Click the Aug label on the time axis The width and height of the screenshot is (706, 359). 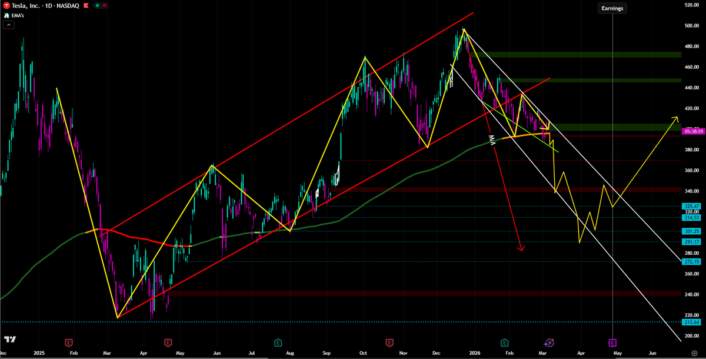289,352
